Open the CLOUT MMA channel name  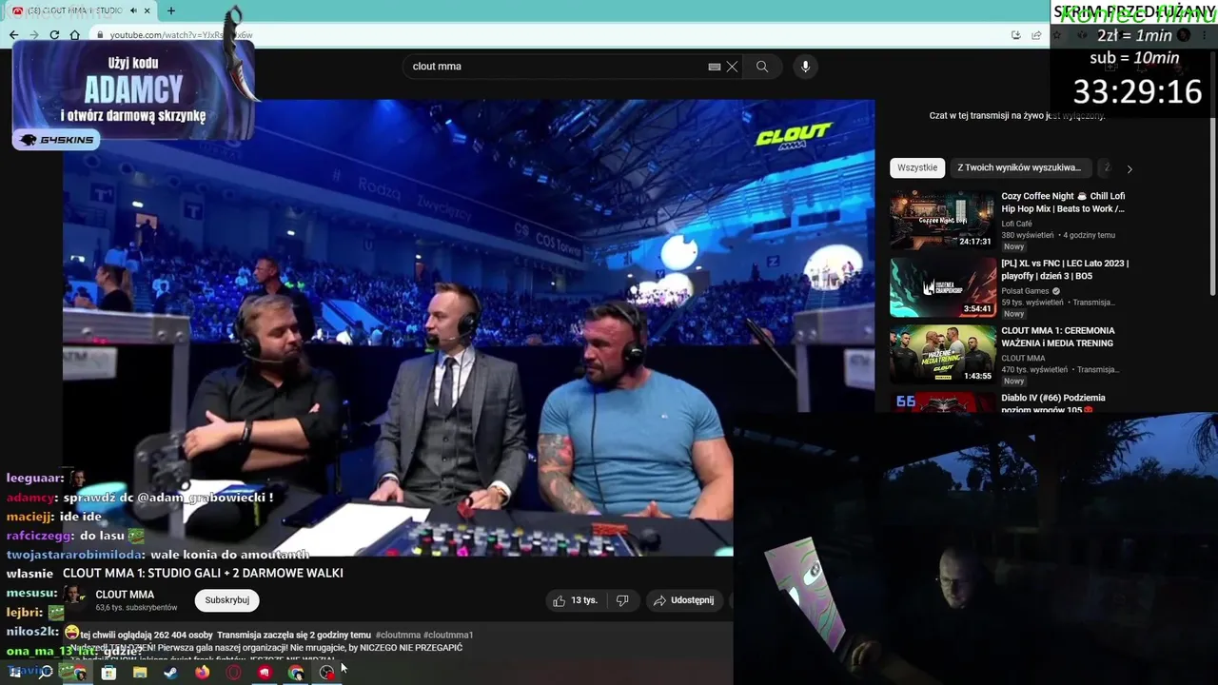(x=125, y=595)
